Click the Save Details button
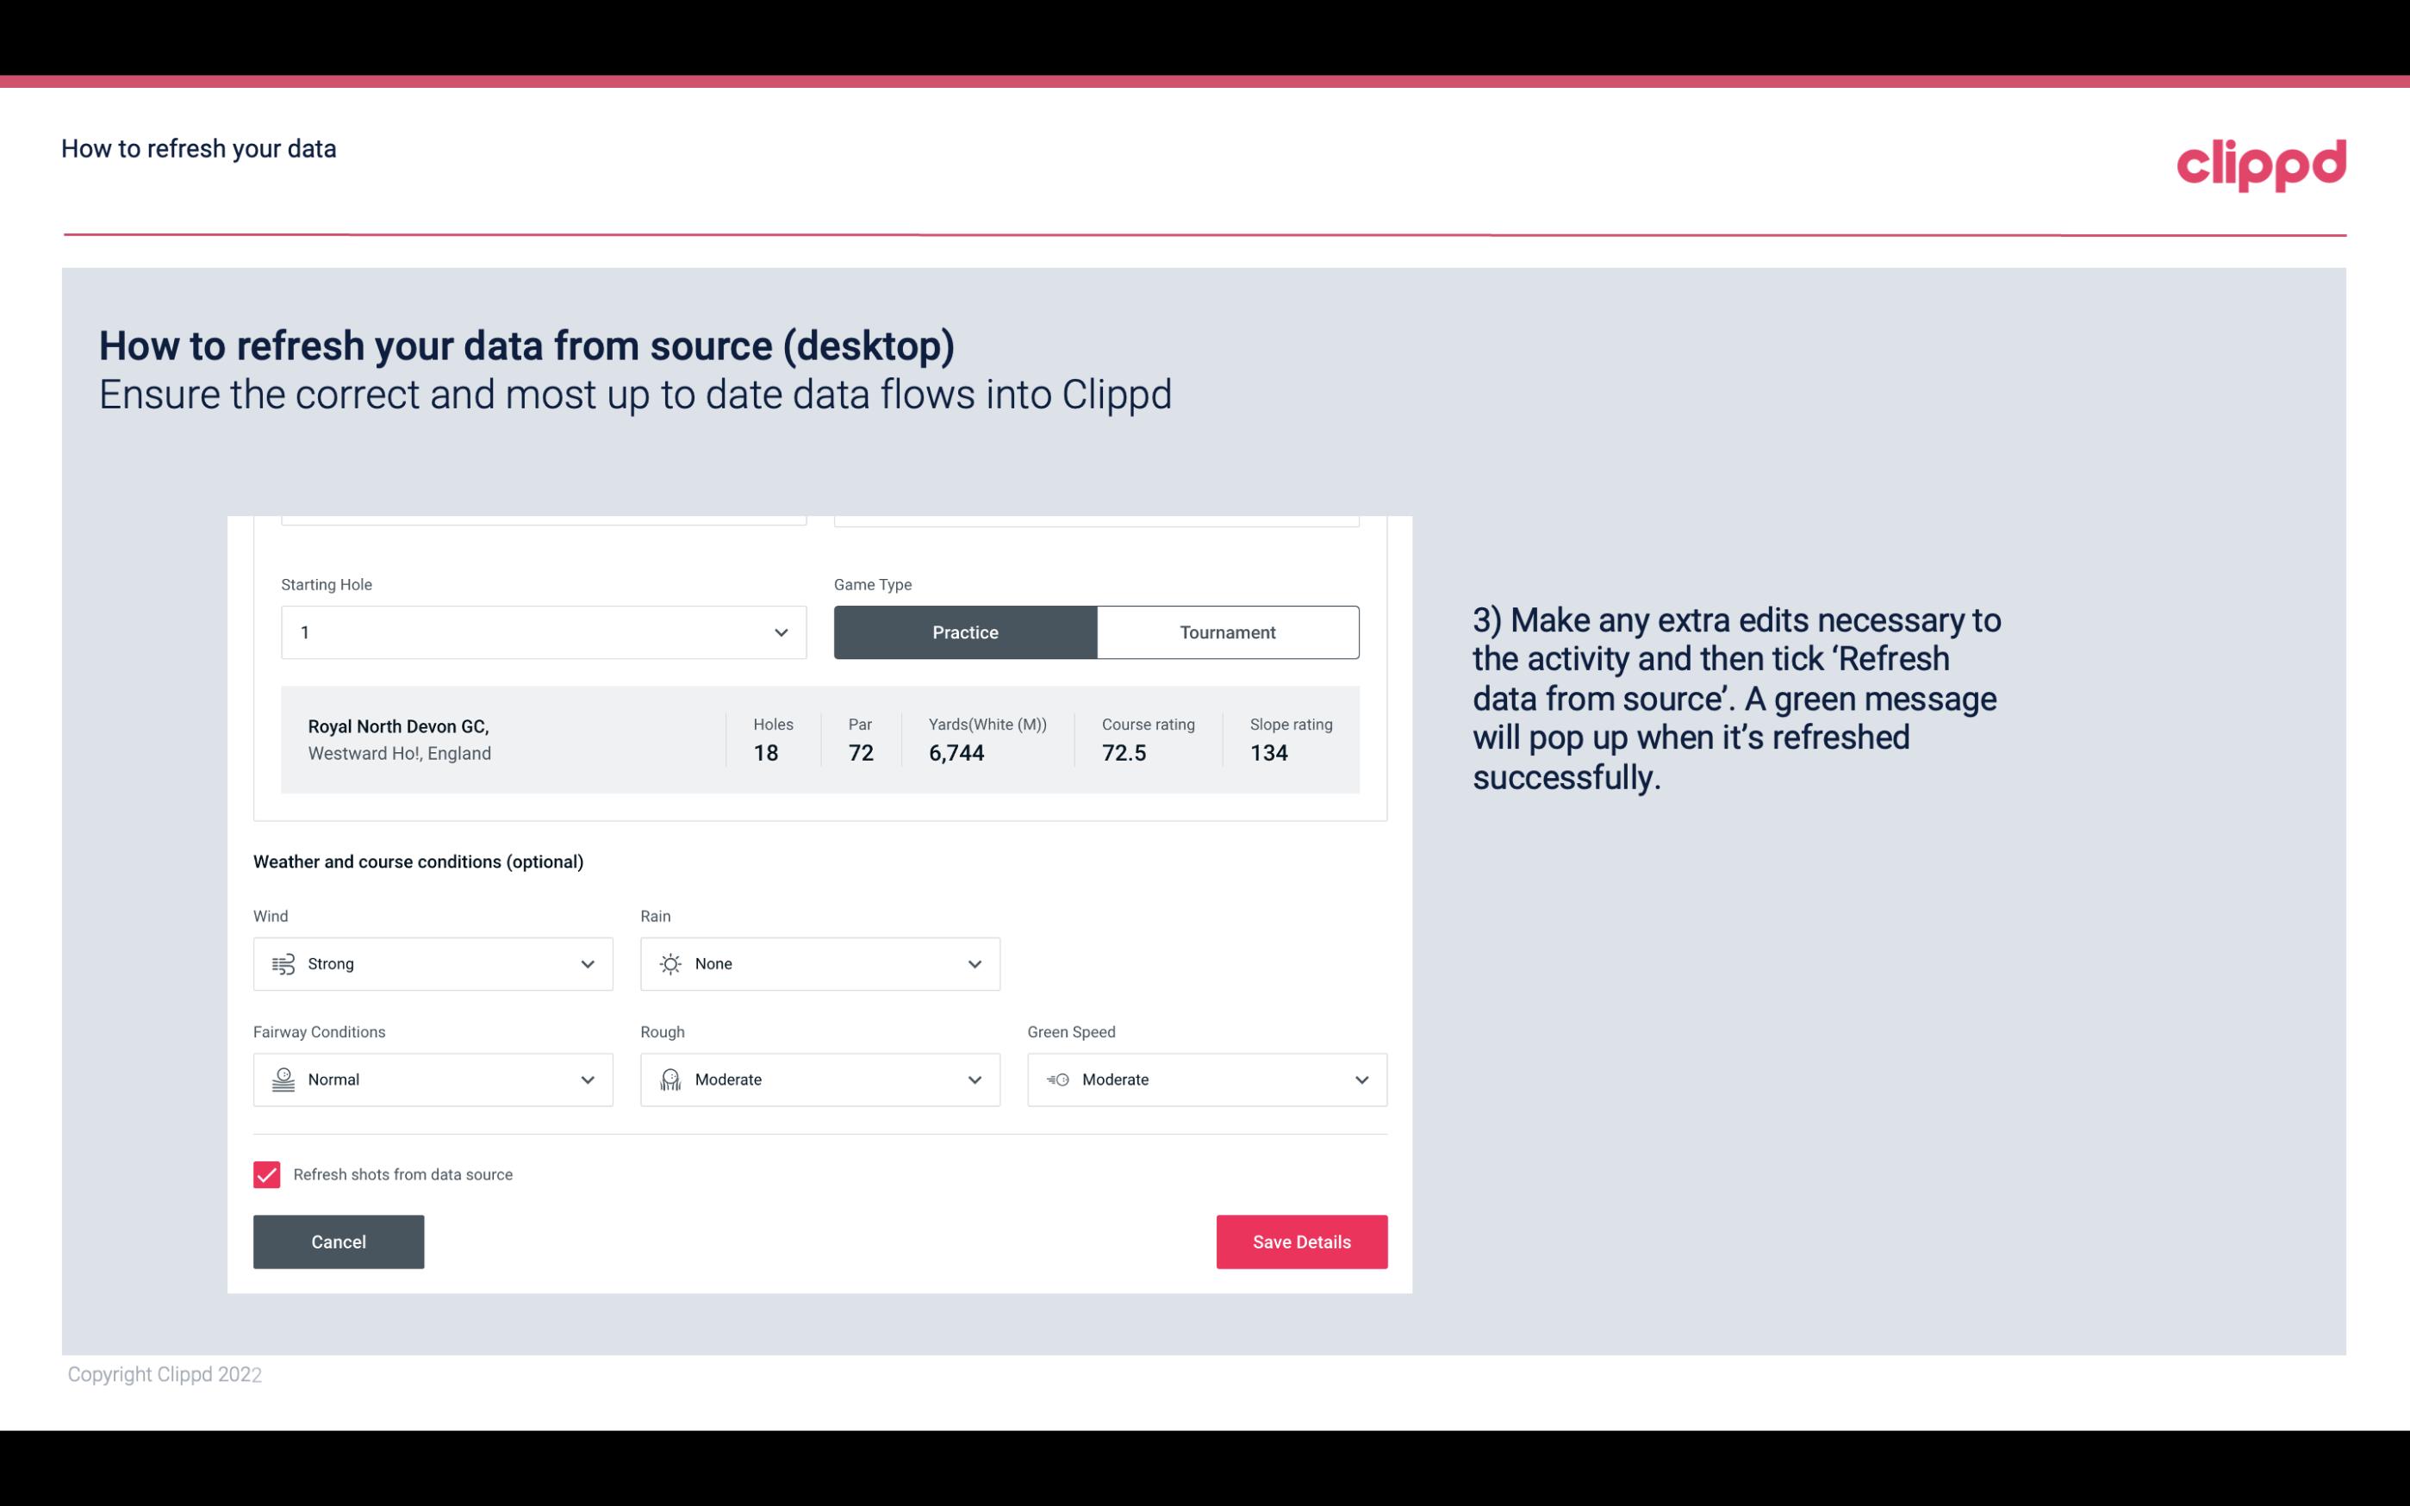The height and width of the screenshot is (1506, 2410). pyautogui.click(x=1301, y=1241)
